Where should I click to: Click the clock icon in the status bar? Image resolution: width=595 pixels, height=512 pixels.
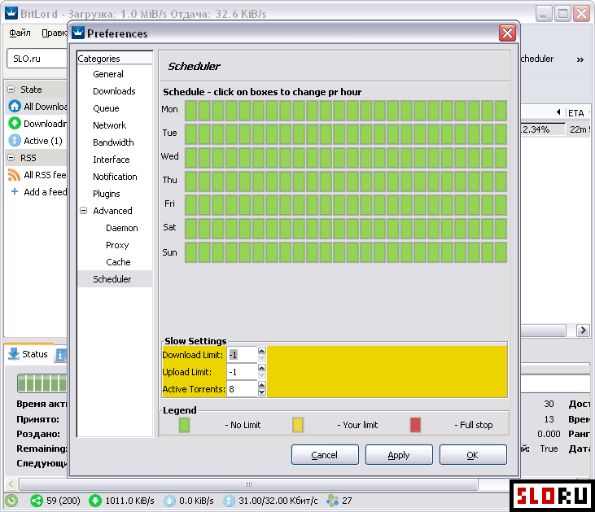pyautogui.click(x=11, y=501)
